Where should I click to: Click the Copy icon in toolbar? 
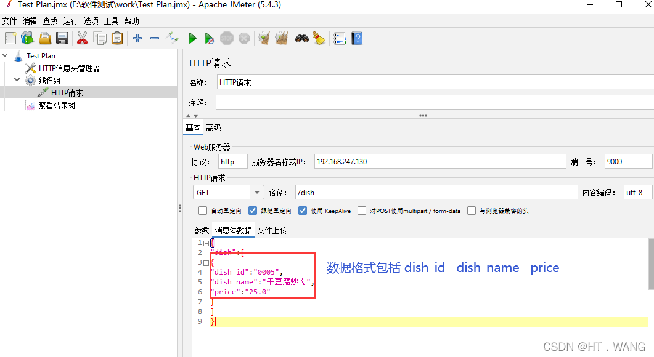click(100, 38)
